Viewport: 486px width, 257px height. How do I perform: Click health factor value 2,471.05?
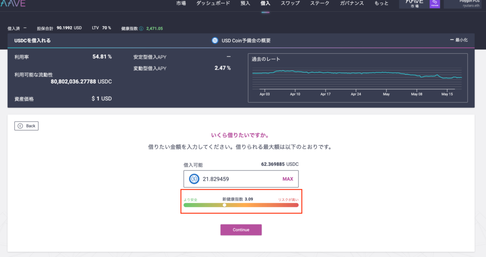click(x=154, y=29)
